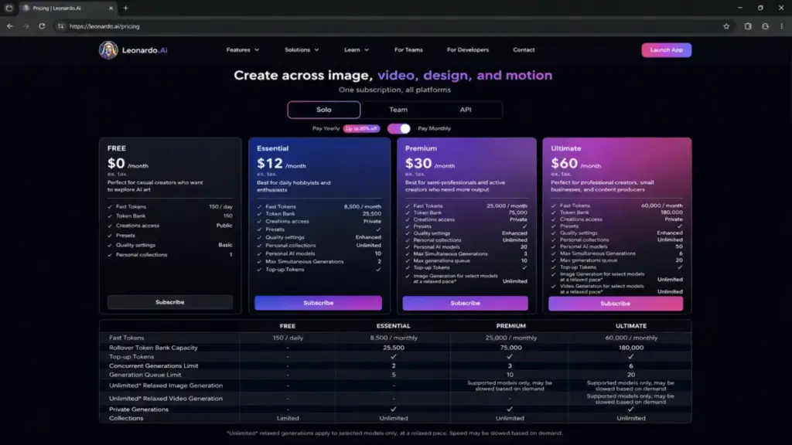The image size is (792, 445).
Task: Subscribe to the Premium plan
Action: [465, 303]
